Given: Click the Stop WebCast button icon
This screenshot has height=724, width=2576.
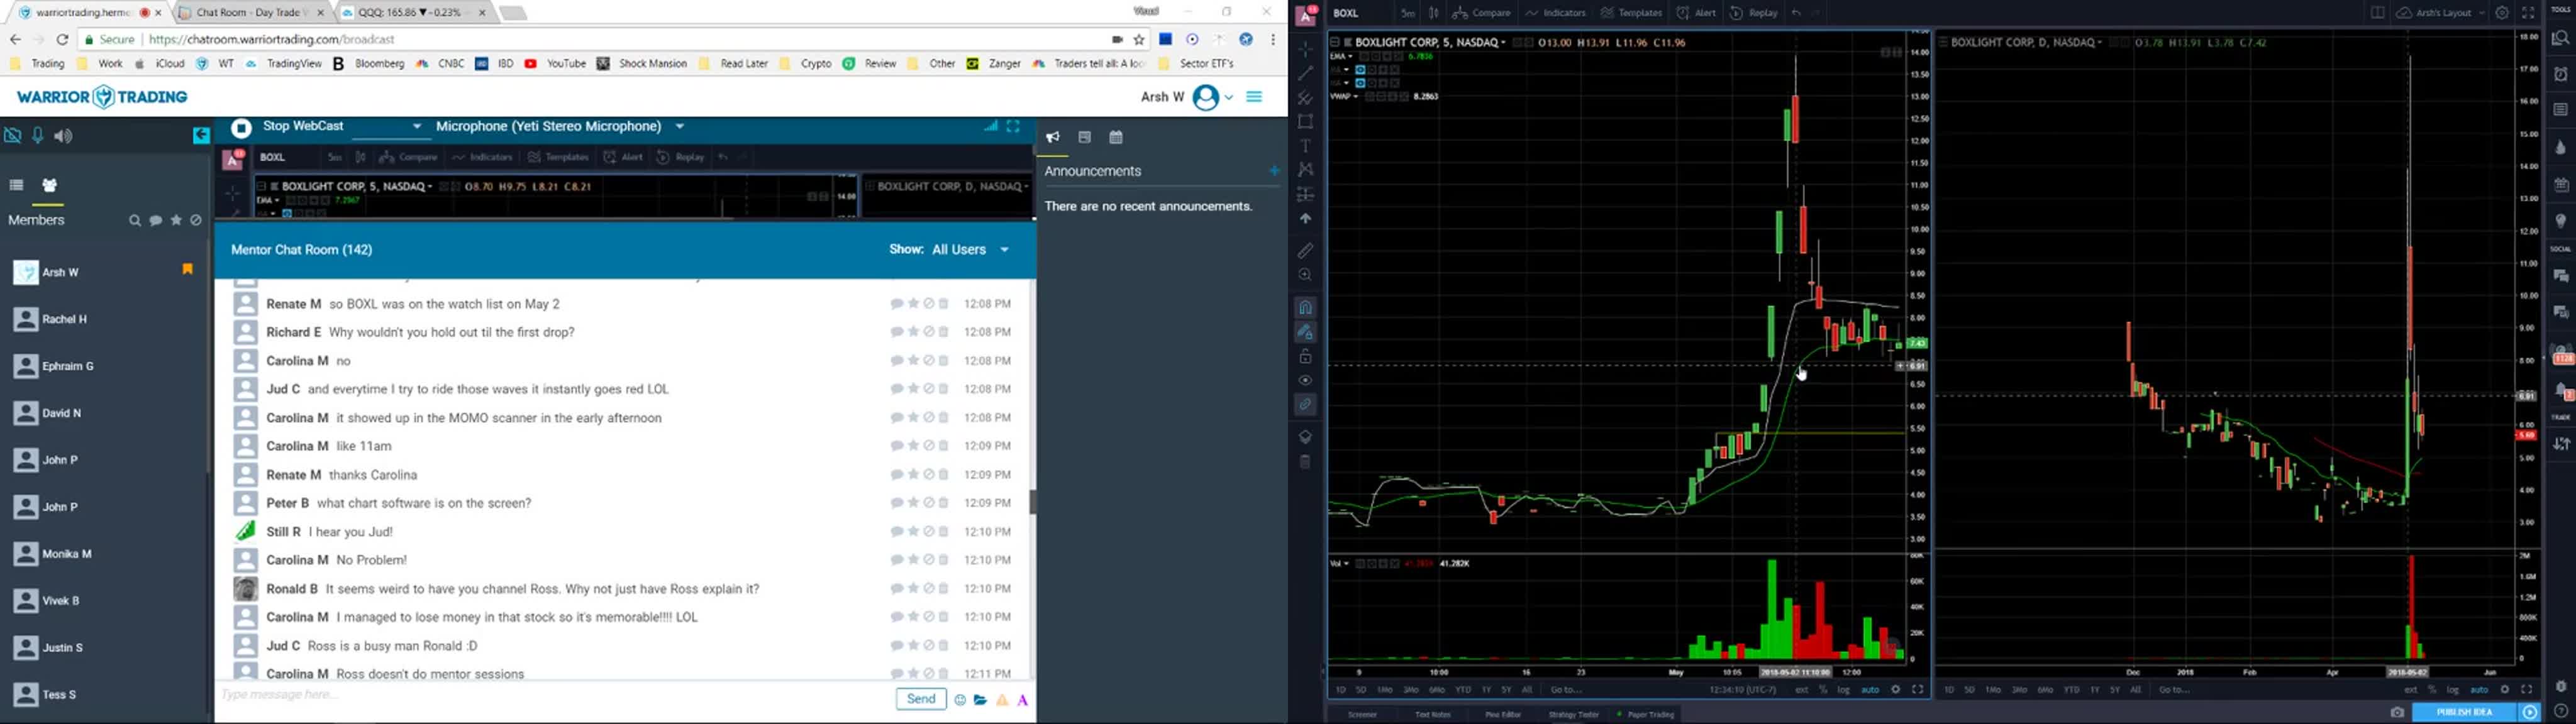Looking at the screenshot, I should (x=241, y=128).
